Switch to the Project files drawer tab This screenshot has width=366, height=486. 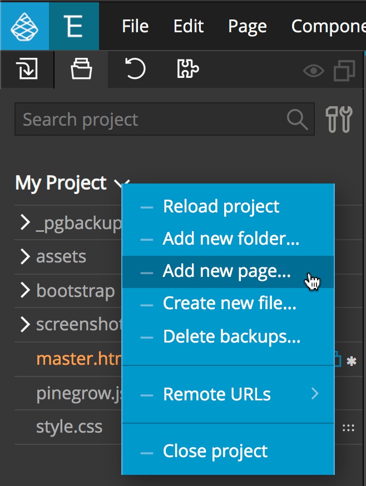click(81, 68)
